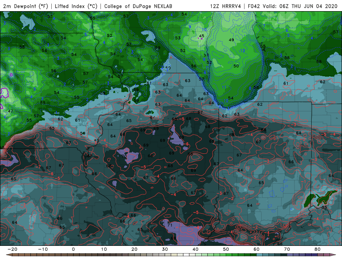Click the -10 label on the color scale
This screenshot has width=342, height=257.
click(43, 249)
